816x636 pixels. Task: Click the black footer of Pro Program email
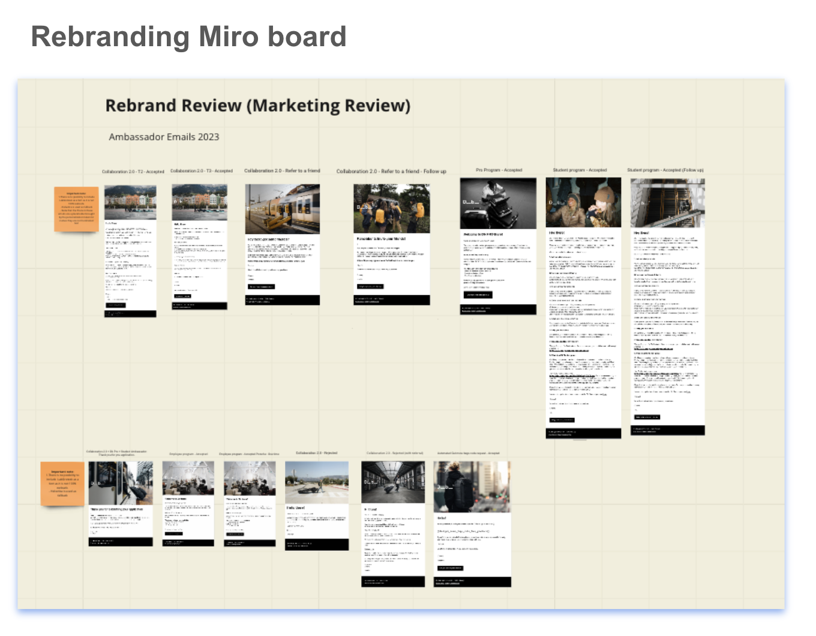point(498,310)
